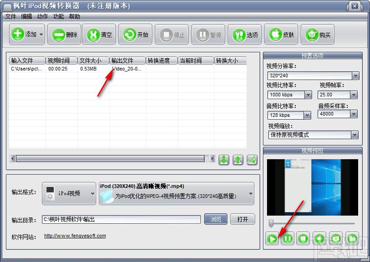Pause the video preview
This screenshot has width=370, height=262.
[x=288, y=238]
